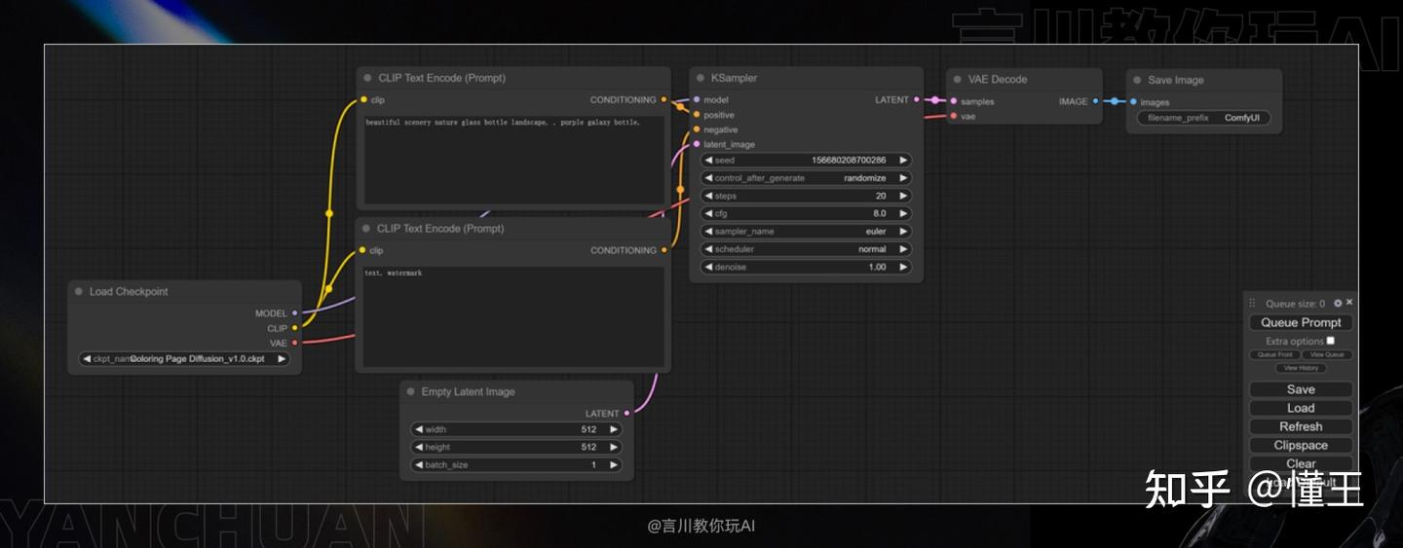This screenshot has height=548, width=1403.
Task: Click the cfg 8.0 value slider
Action: tap(807, 213)
